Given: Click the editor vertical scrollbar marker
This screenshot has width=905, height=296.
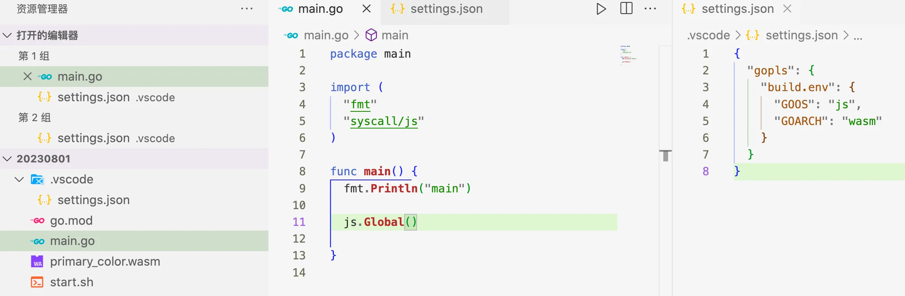Looking at the screenshot, I should 665,155.
